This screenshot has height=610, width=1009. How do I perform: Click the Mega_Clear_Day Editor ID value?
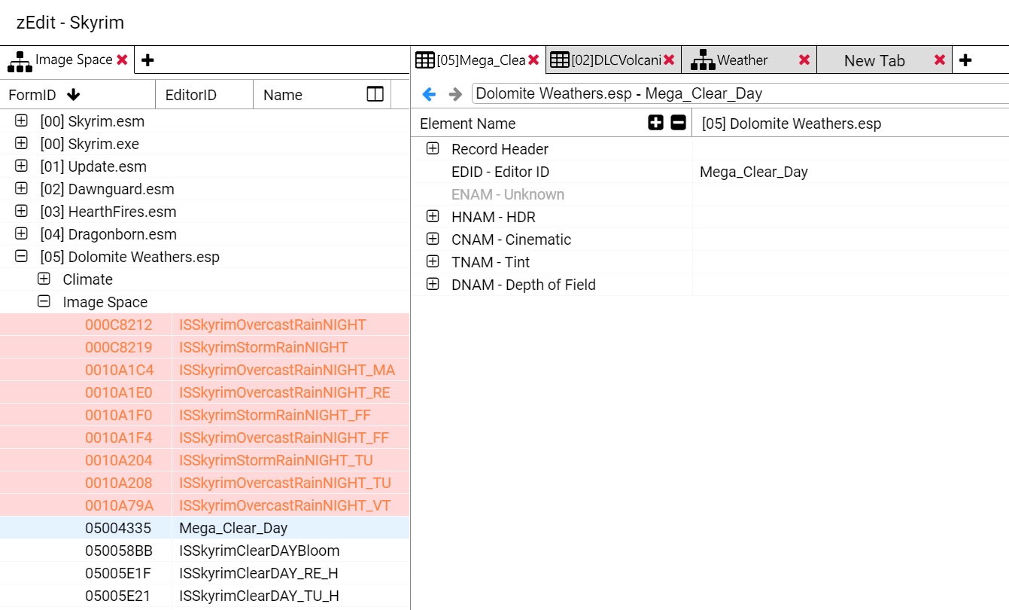pyautogui.click(x=754, y=172)
